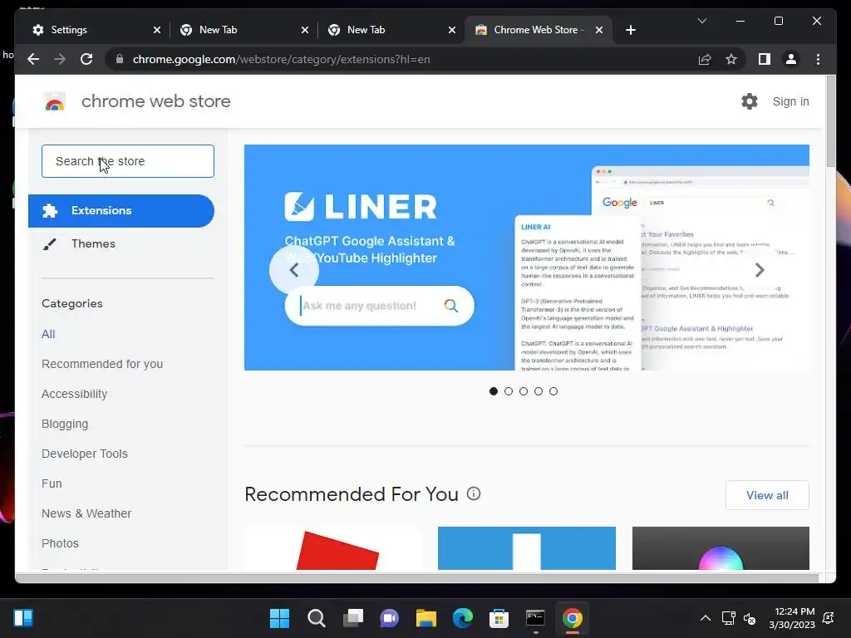
Task: Open the tab search chevron
Action: point(701,21)
